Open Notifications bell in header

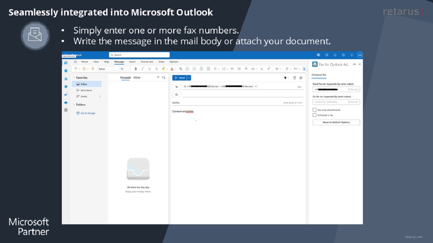[335, 55]
